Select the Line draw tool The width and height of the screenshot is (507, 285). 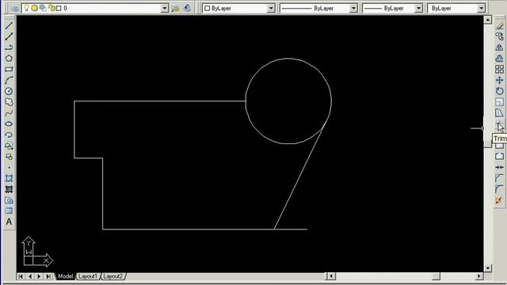[x=9, y=25]
